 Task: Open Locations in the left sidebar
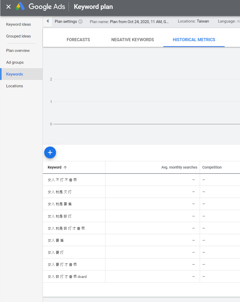click(14, 86)
